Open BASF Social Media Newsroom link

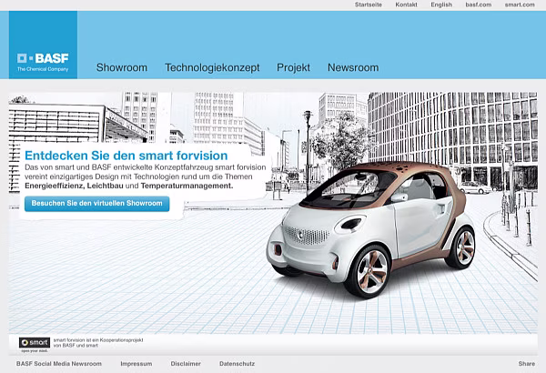59,364
